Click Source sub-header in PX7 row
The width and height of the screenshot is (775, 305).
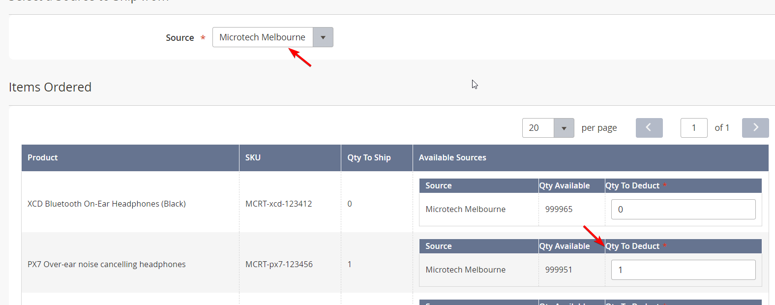click(x=439, y=246)
